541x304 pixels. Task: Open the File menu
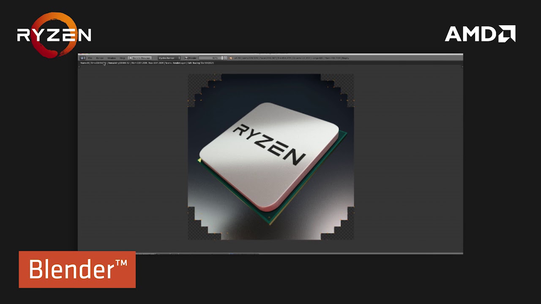(90, 58)
